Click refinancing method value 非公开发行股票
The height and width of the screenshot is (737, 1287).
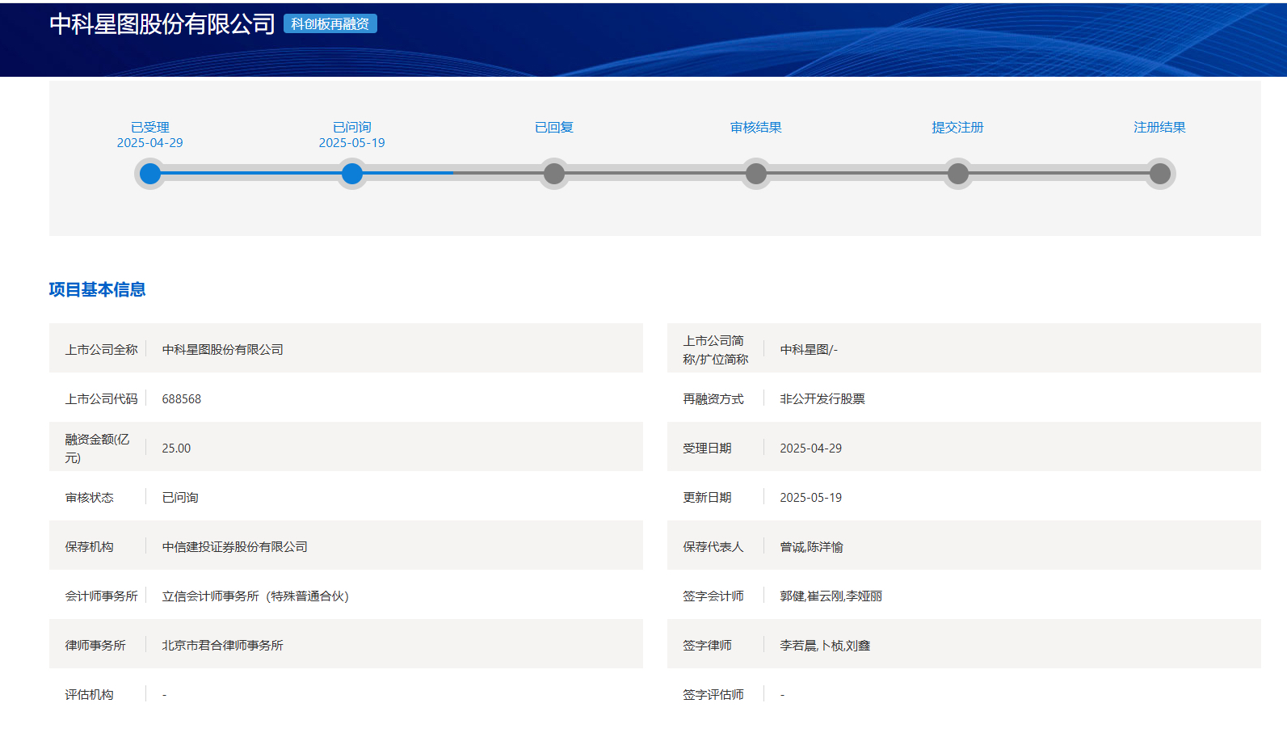point(822,399)
